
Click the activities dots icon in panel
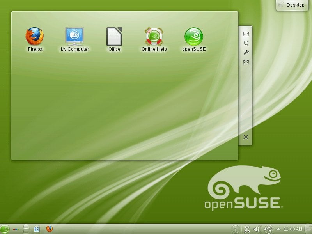tap(16, 229)
